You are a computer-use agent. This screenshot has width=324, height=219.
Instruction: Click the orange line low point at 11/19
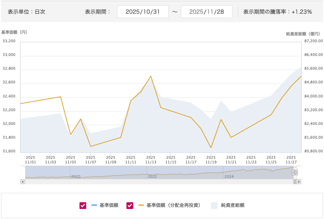pos(211,148)
